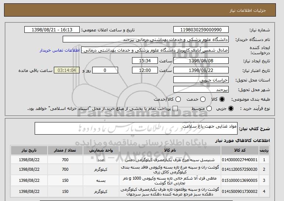Click the delivery city field بیرجند
284x201 pixels.
(x=201, y=90)
